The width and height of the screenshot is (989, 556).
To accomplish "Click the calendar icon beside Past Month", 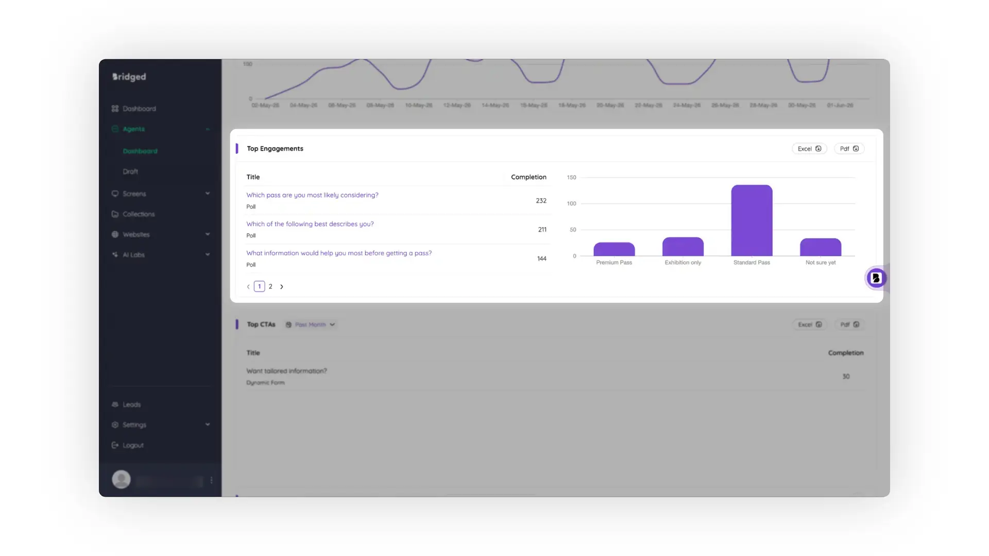I will pyautogui.click(x=288, y=325).
